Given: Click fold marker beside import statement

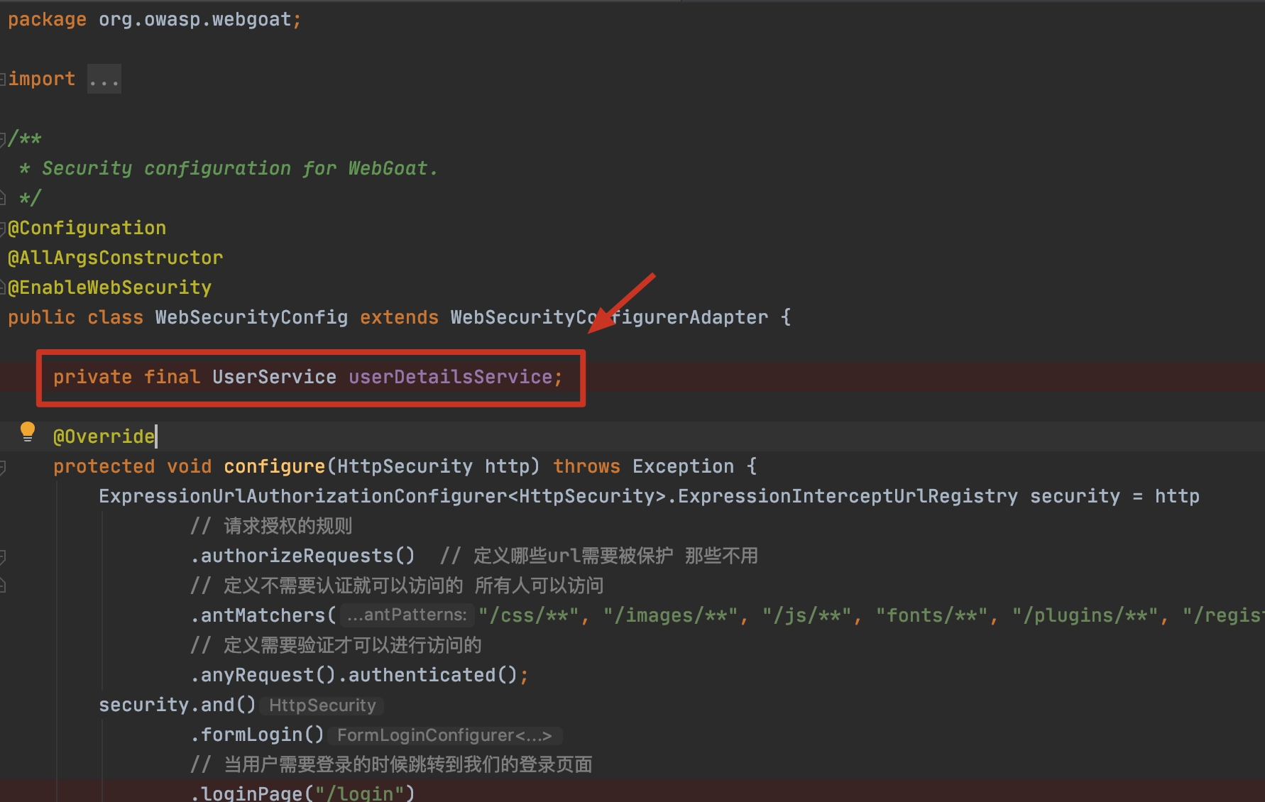Looking at the screenshot, I should pos(3,79).
